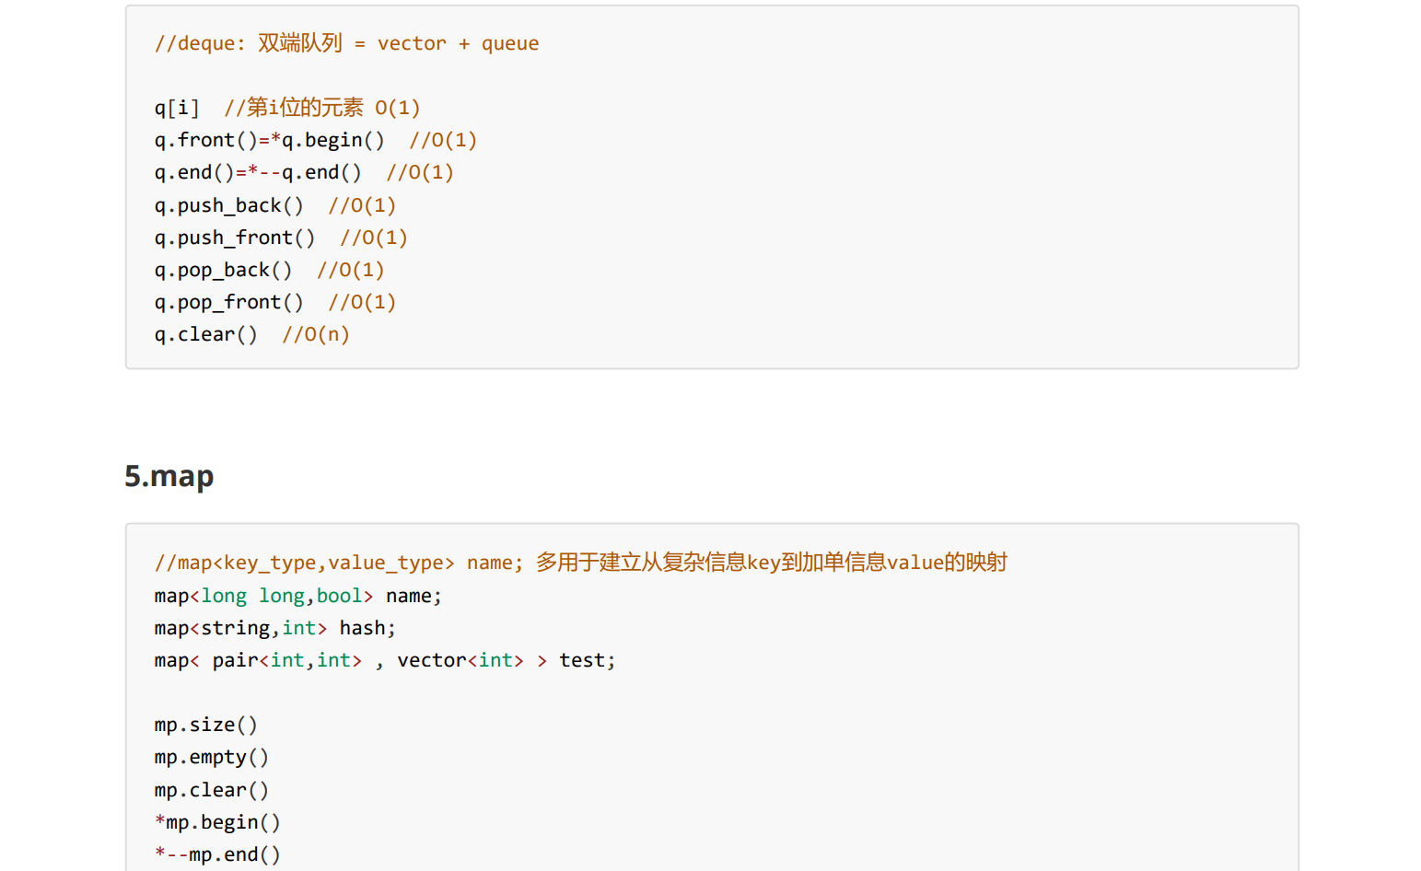Click the *mp.begin() code line
This screenshot has height=871, width=1421.
pos(217,822)
